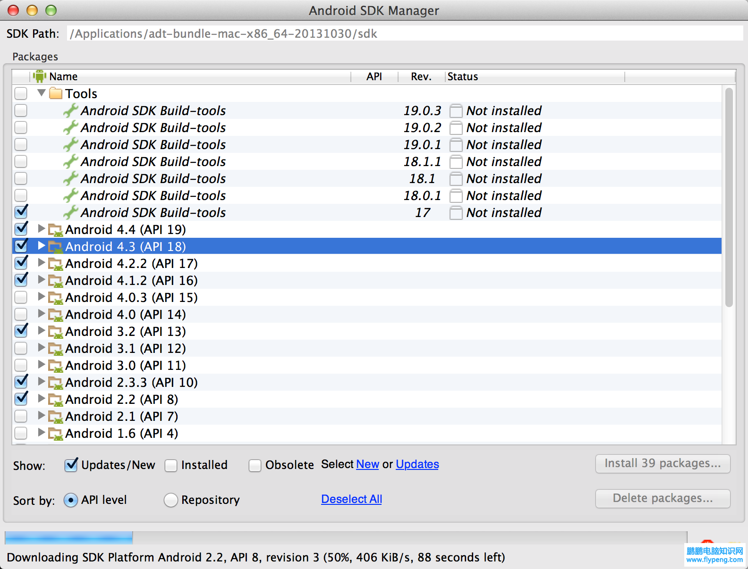Click the Select New link
748x569 pixels.
point(367,464)
